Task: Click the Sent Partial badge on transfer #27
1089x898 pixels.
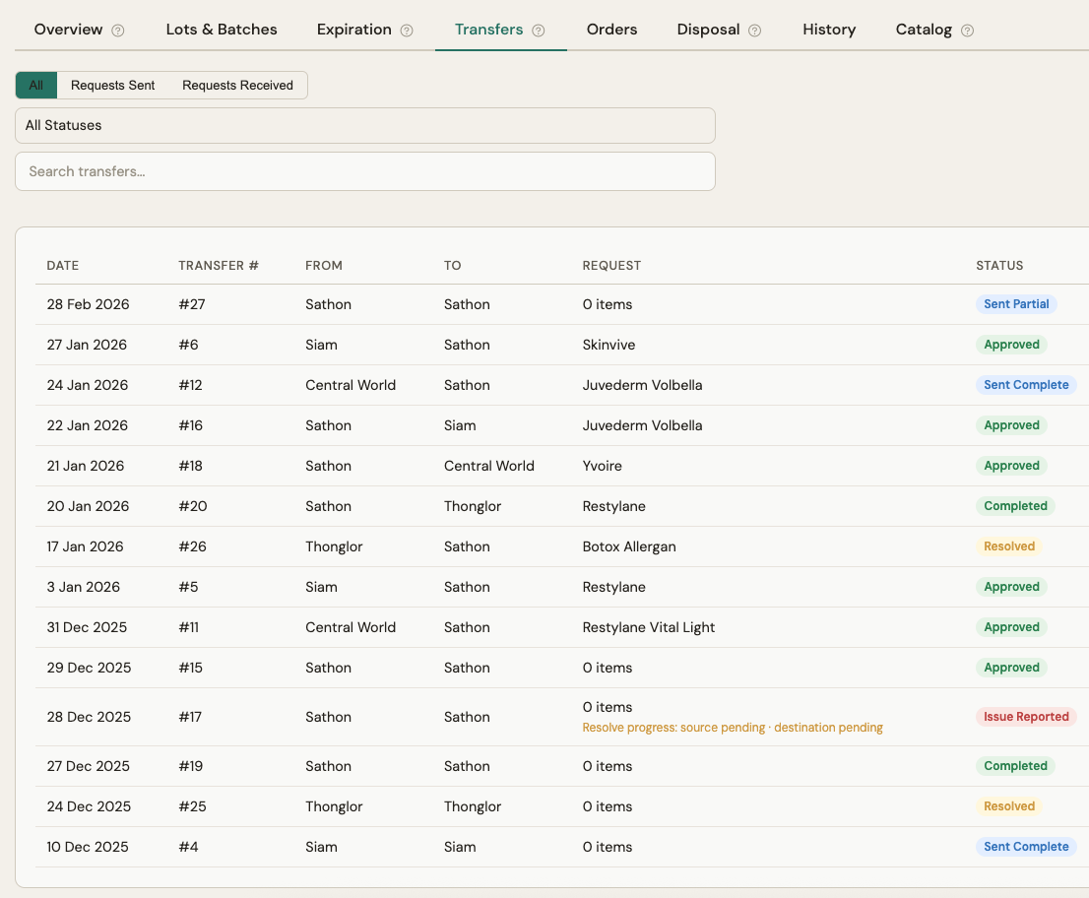Action: (x=1016, y=304)
